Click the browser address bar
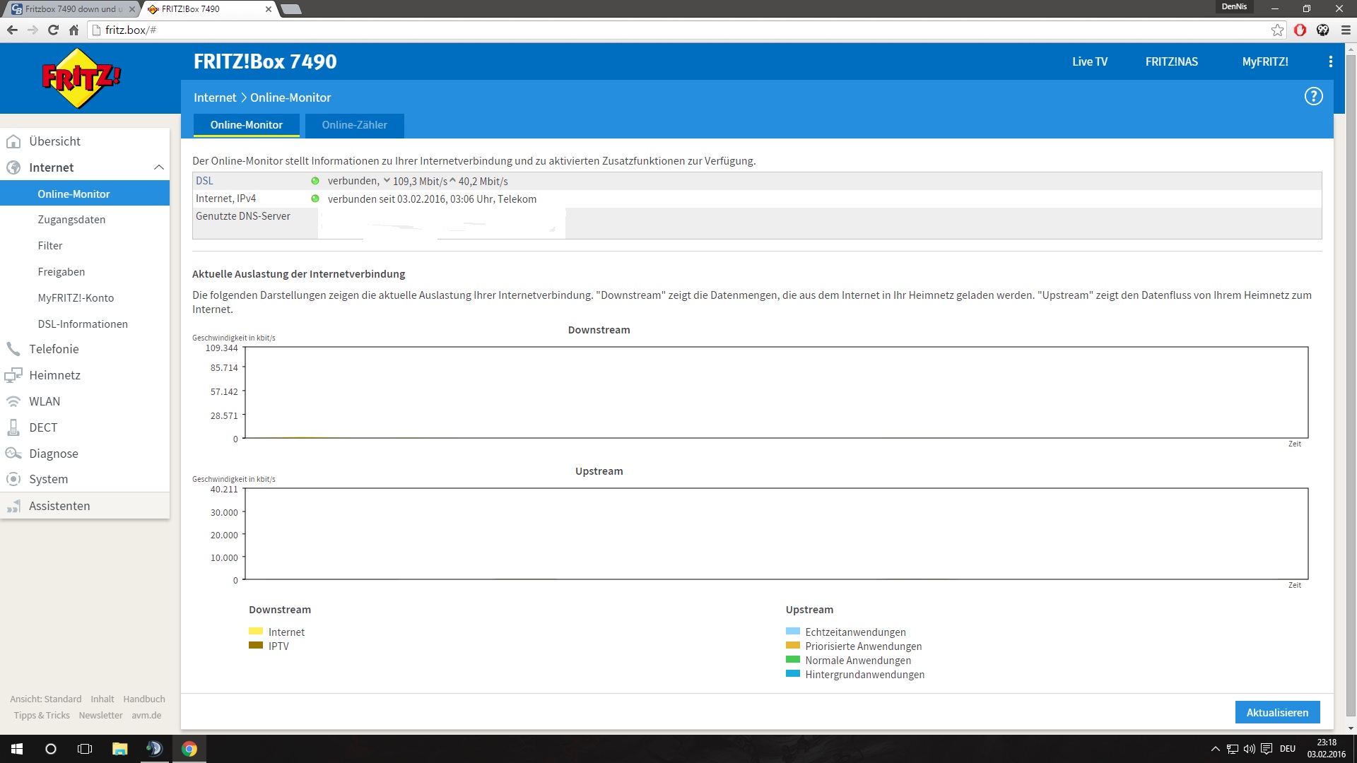This screenshot has height=763, width=1357. 678,30
